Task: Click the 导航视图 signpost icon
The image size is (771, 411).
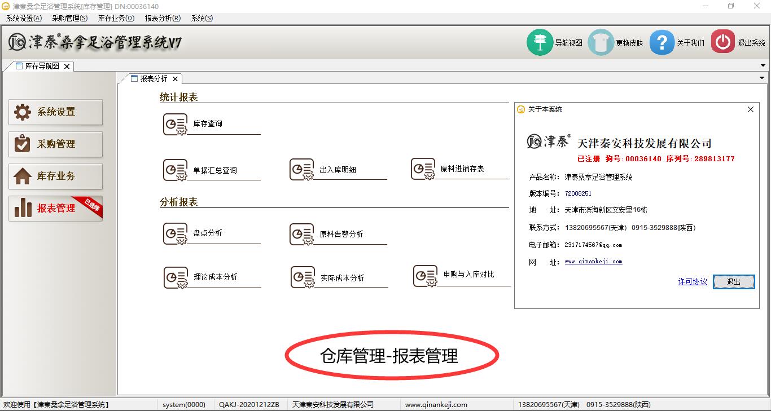Action: [x=540, y=42]
